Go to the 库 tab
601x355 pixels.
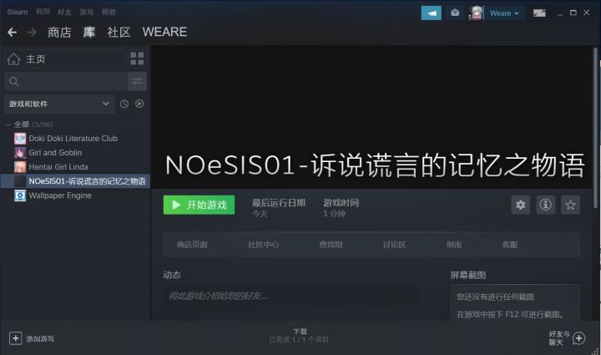(x=89, y=33)
